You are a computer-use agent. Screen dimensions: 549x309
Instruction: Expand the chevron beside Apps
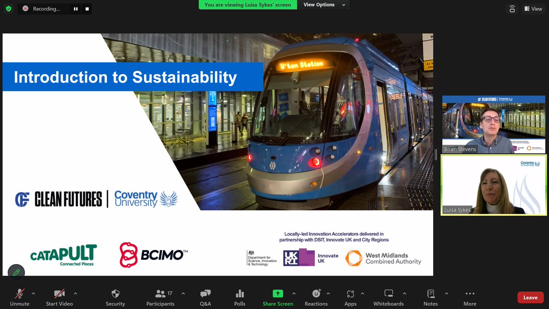point(362,293)
